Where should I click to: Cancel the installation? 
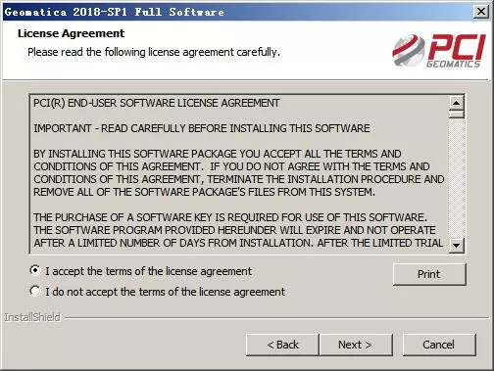(x=439, y=345)
